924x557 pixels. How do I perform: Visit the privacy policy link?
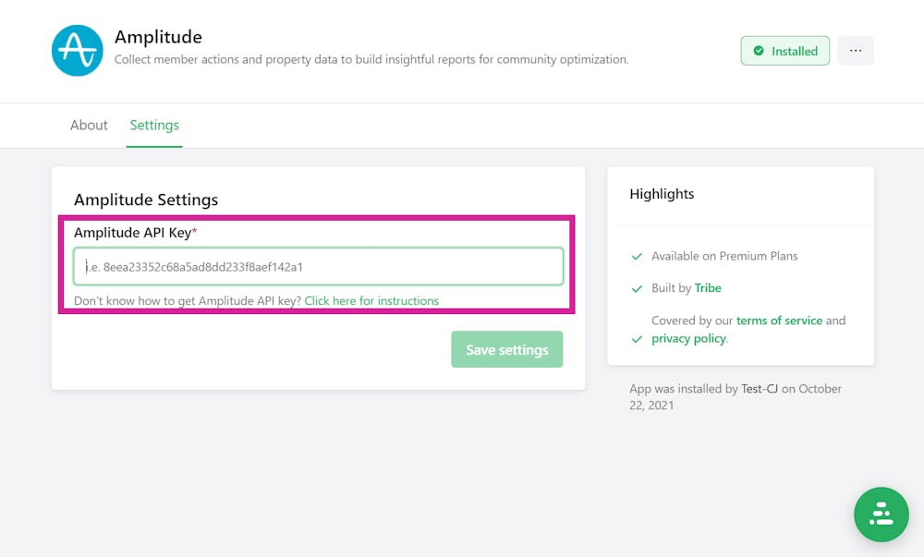pos(688,338)
